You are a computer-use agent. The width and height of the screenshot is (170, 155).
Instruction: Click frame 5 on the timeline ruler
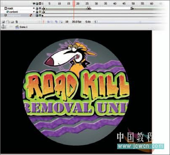click(x=50, y=3)
